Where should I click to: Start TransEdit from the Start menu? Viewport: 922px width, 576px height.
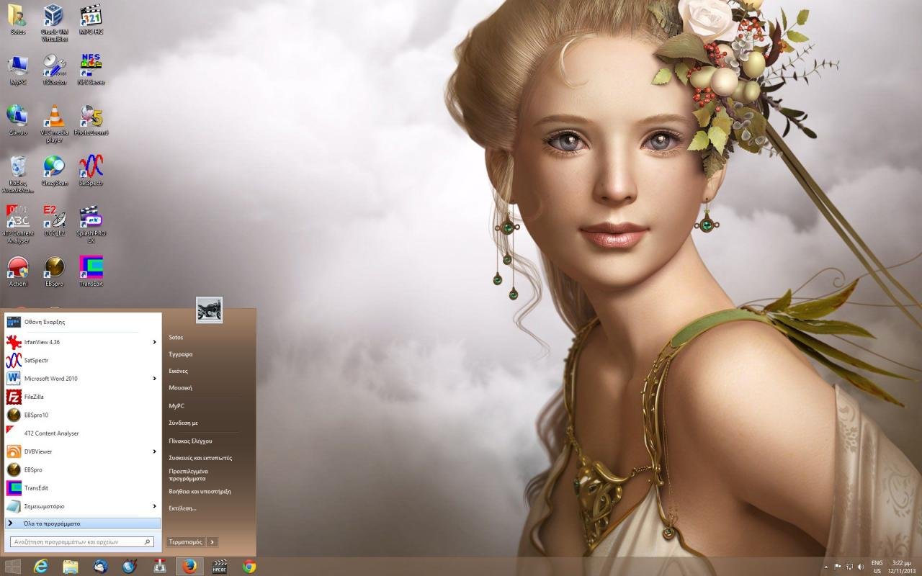(x=35, y=487)
